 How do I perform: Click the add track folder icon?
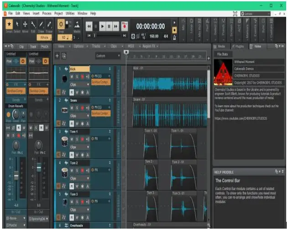(x=64, y=56)
